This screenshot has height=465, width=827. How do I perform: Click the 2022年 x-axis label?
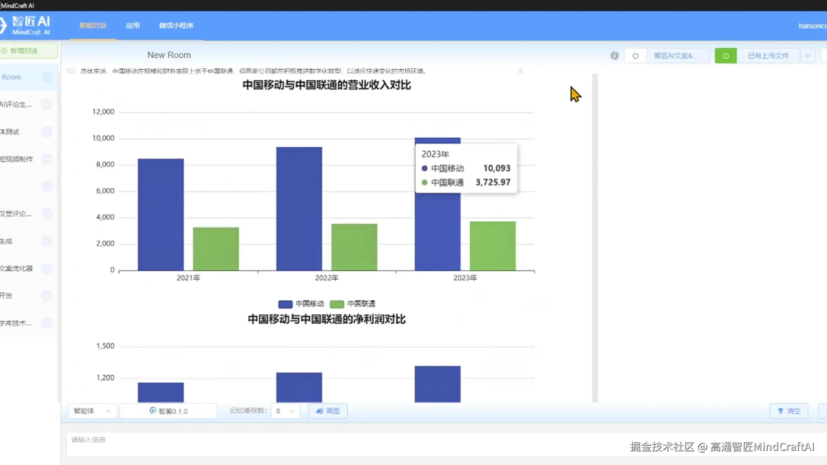[x=326, y=278]
